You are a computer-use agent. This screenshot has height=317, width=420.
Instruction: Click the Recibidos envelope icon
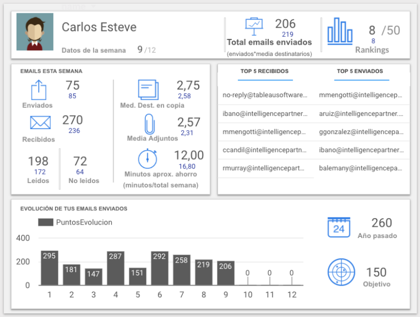(x=40, y=123)
